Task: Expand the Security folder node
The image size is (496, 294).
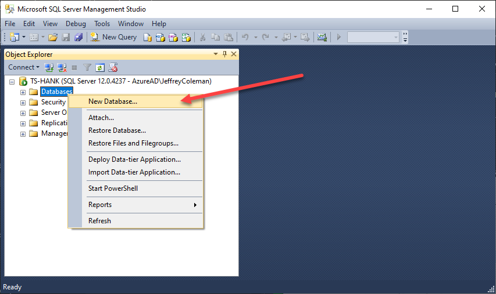Action: coord(23,103)
